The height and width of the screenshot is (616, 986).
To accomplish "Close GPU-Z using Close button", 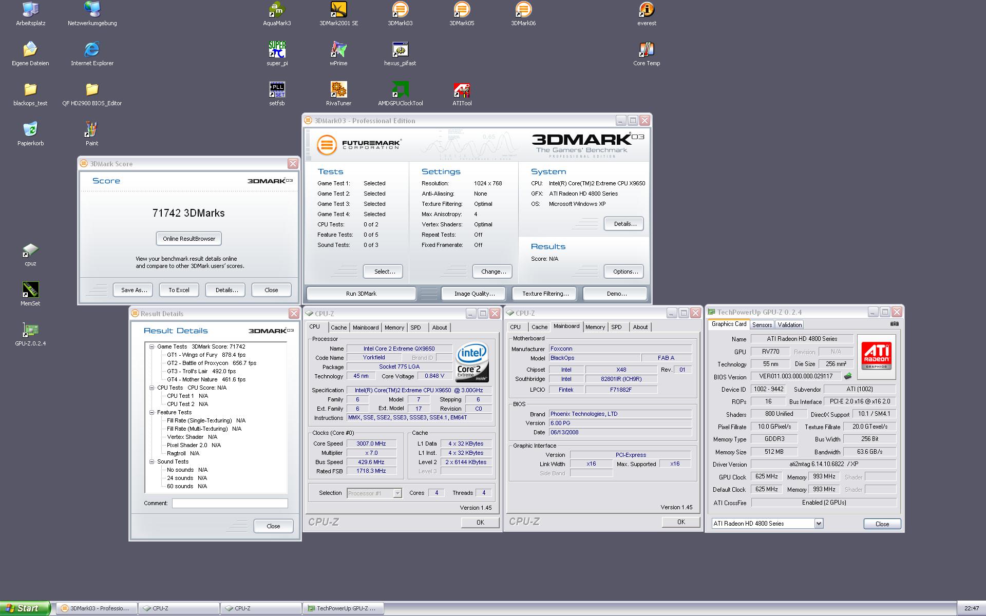I will (x=882, y=524).
